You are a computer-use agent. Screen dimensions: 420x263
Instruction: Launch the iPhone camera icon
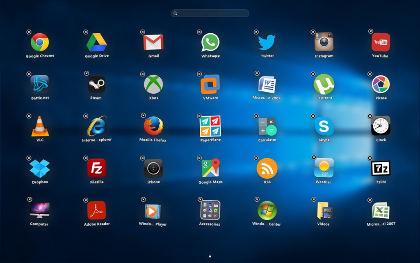(153, 168)
